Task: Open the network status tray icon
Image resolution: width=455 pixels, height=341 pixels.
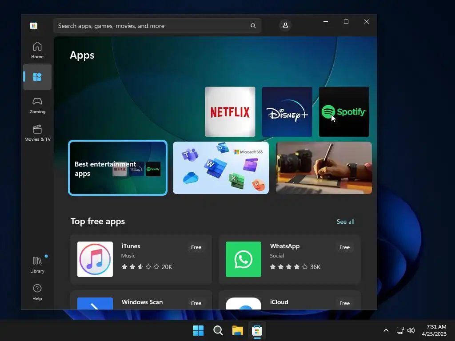Action: (x=400, y=330)
